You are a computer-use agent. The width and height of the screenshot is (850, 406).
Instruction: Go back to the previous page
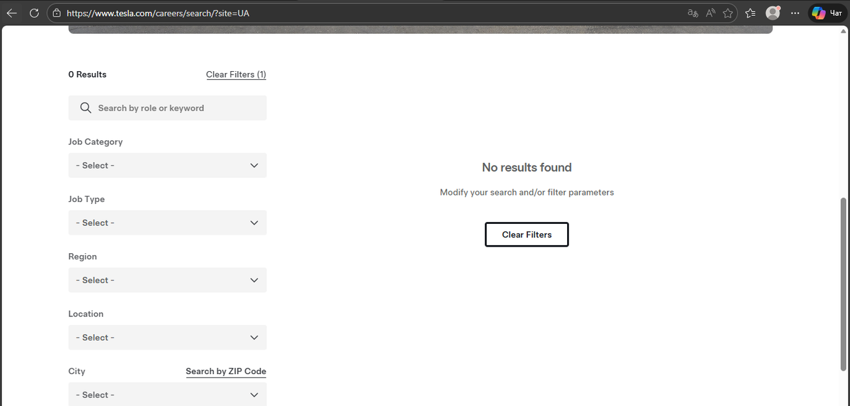[x=12, y=13]
